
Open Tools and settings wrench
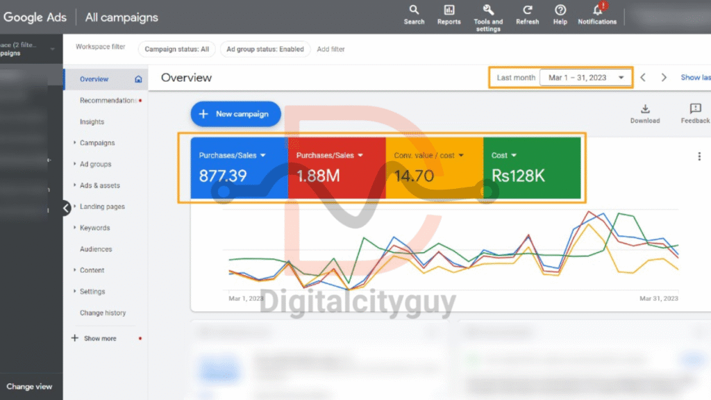(488, 10)
